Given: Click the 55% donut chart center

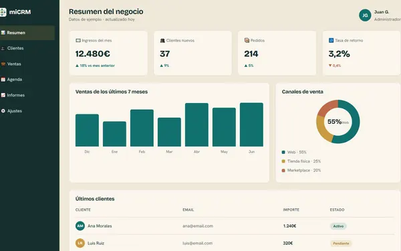Looking at the screenshot, I should tap(338, 122).
